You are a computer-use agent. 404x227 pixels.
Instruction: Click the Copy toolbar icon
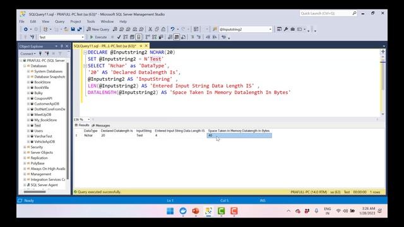(x=157, y=30)
